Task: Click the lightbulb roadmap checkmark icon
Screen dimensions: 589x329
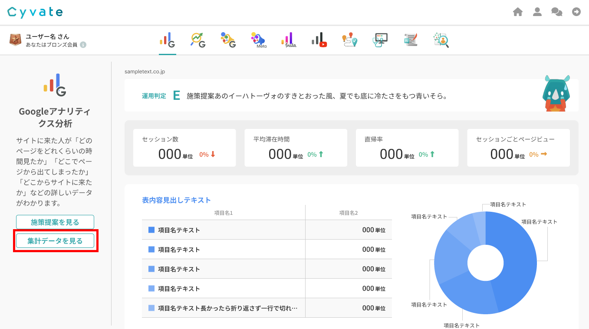Action: pos(349,40)
